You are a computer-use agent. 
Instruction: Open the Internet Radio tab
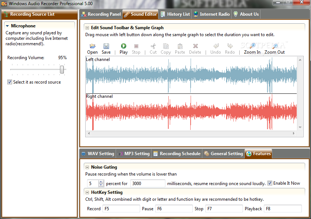tap(211, 14)
